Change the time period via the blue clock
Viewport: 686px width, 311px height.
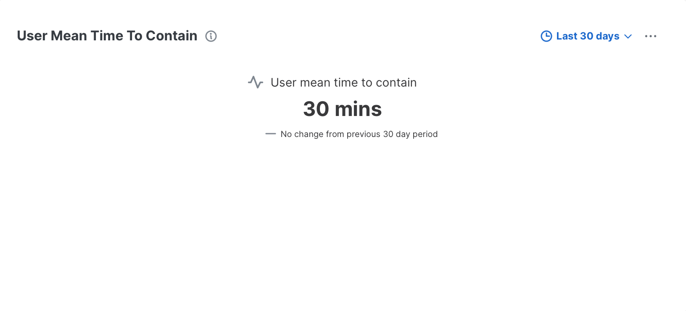click(x=546, y=36)
